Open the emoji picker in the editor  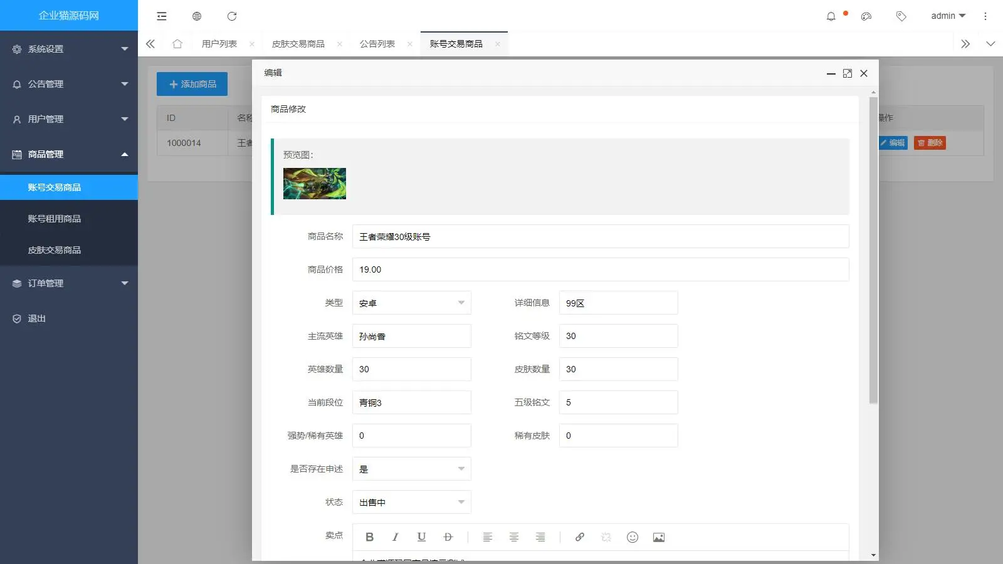click(x=632, y=536)
